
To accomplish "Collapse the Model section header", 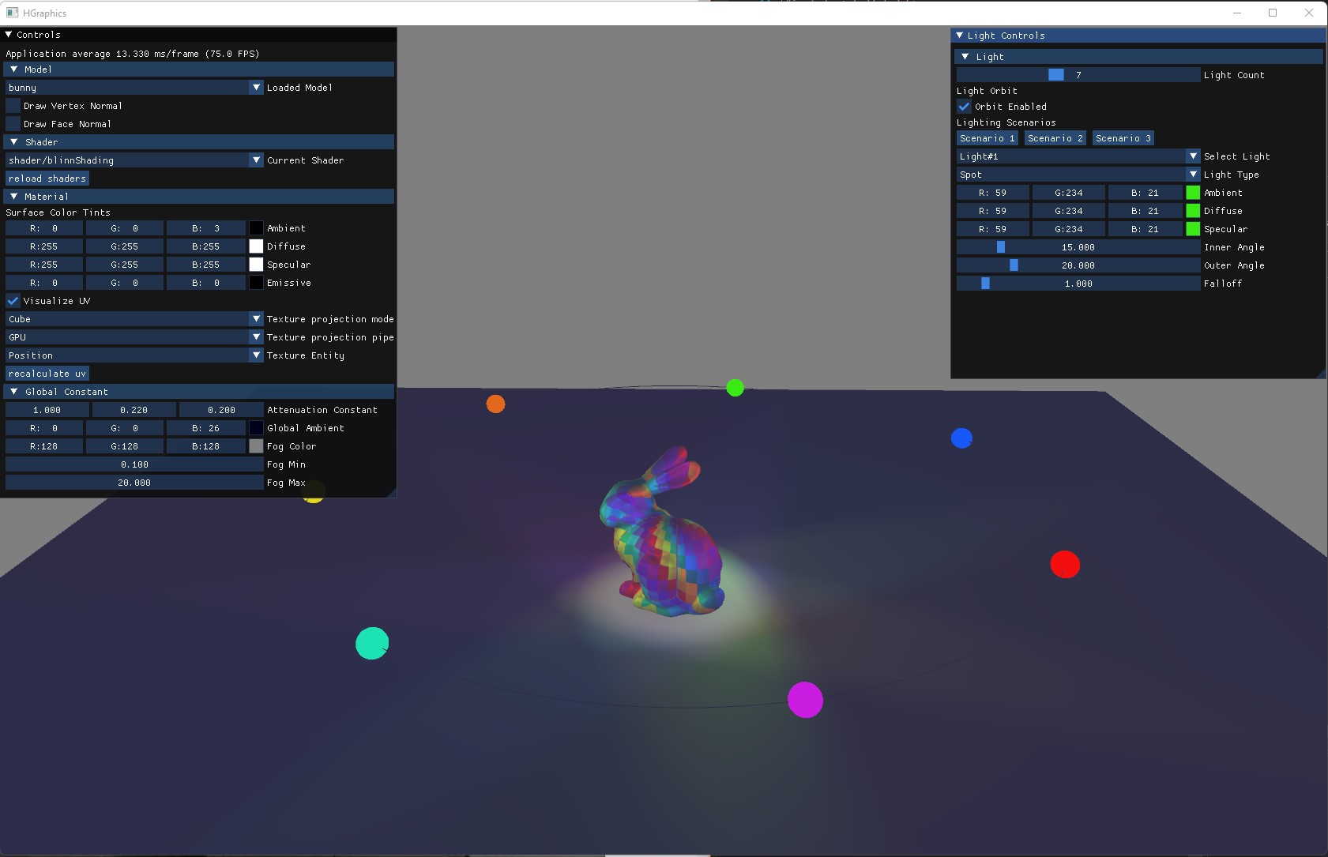I will click(199, 70).
